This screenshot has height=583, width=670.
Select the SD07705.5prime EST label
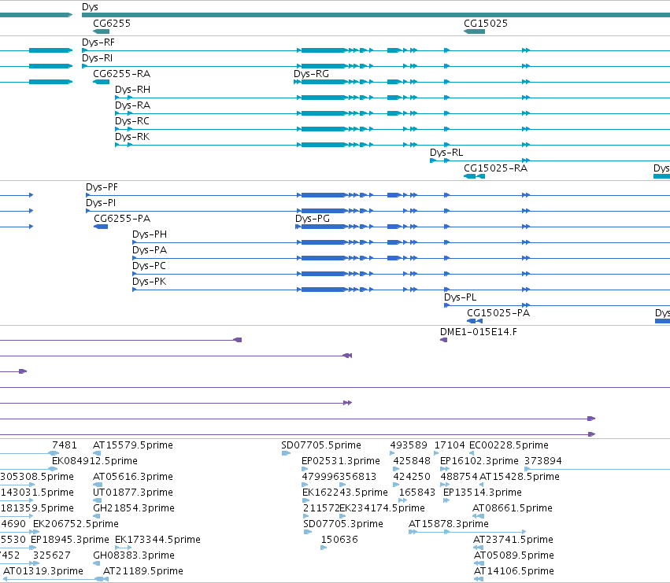[x=321, y=445]
